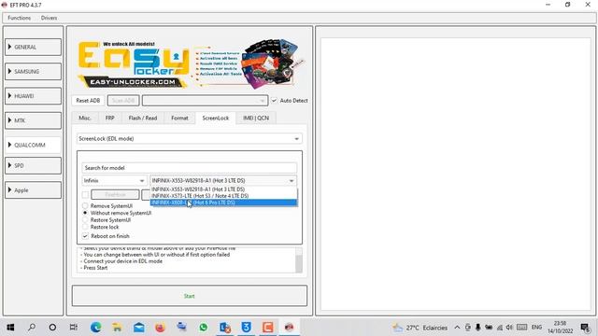Open File Explorer from the taskbar
Viewport: 598px width, 336px height.
pos(117,328)
